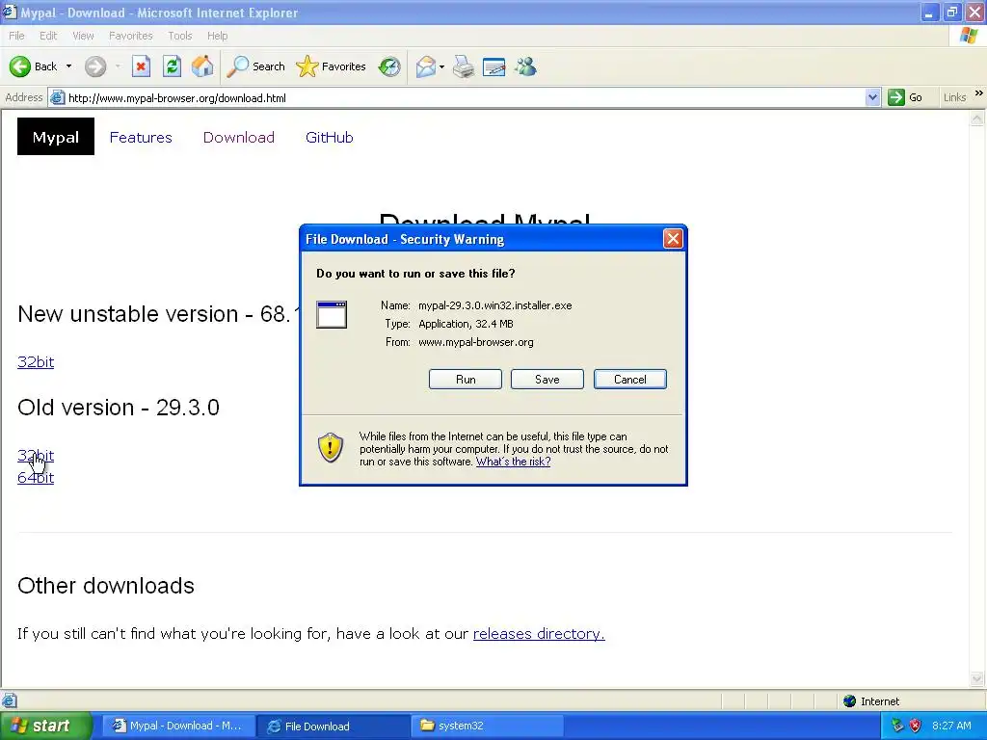Open the What's the risk? link

(x=513, y=462)
